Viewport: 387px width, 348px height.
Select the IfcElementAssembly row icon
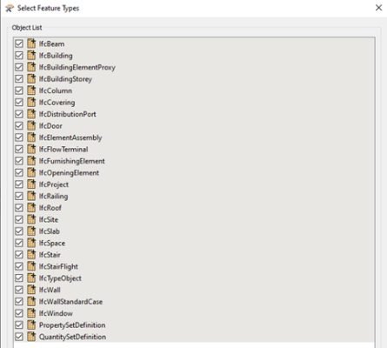click(x=31, y=137)
